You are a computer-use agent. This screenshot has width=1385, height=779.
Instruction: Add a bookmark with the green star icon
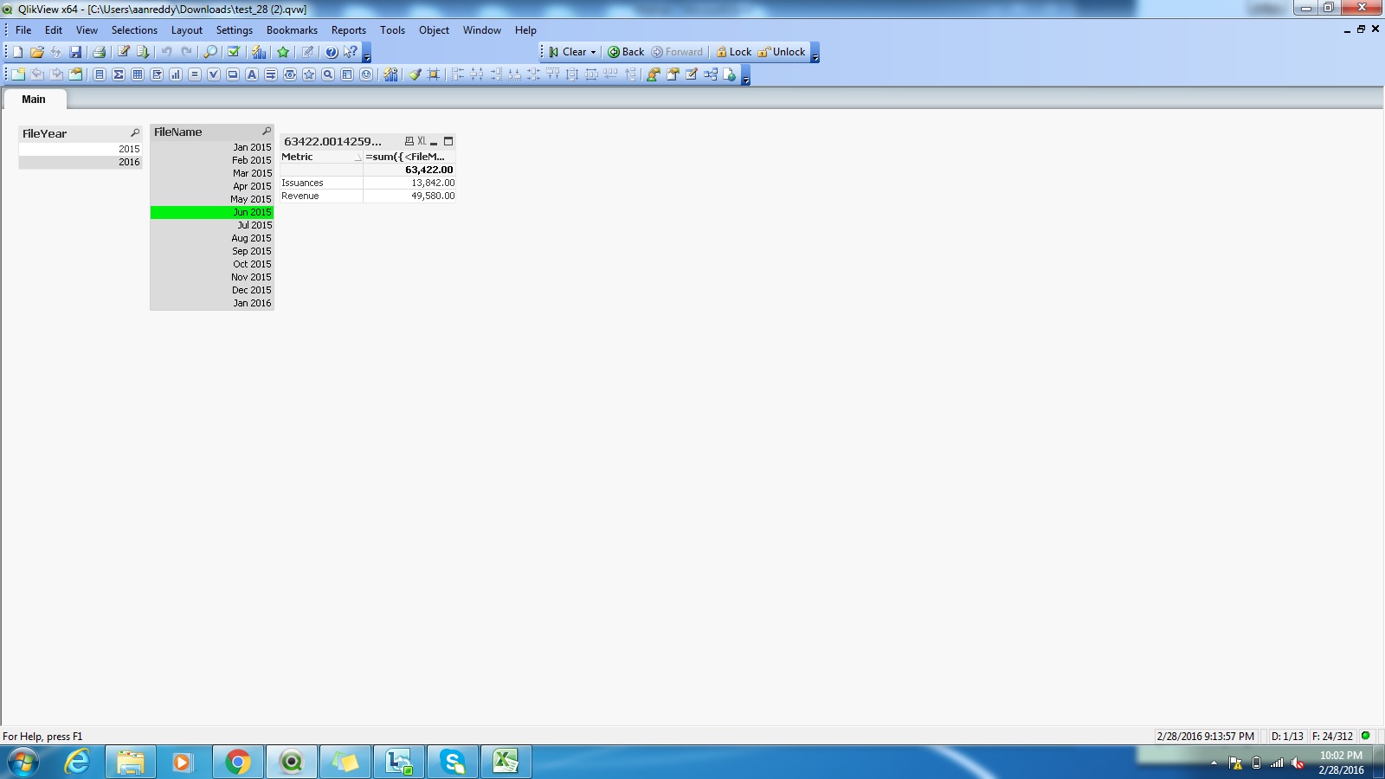(x=283, y=52)
